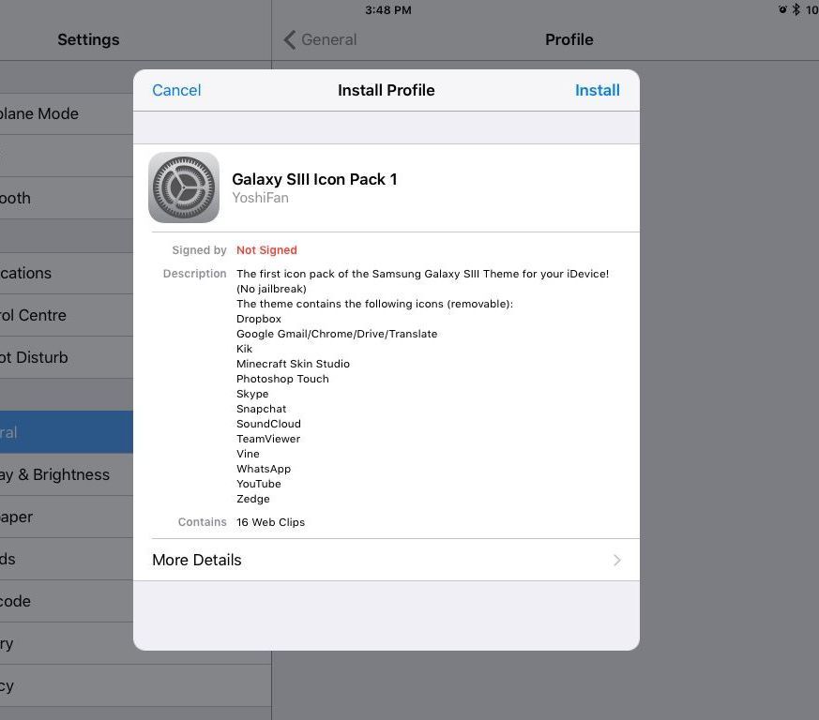Image resolution: width=819 pixels, height=720 pixels.
Task: Click the back chevron beside General
Action: pos(289,39)
